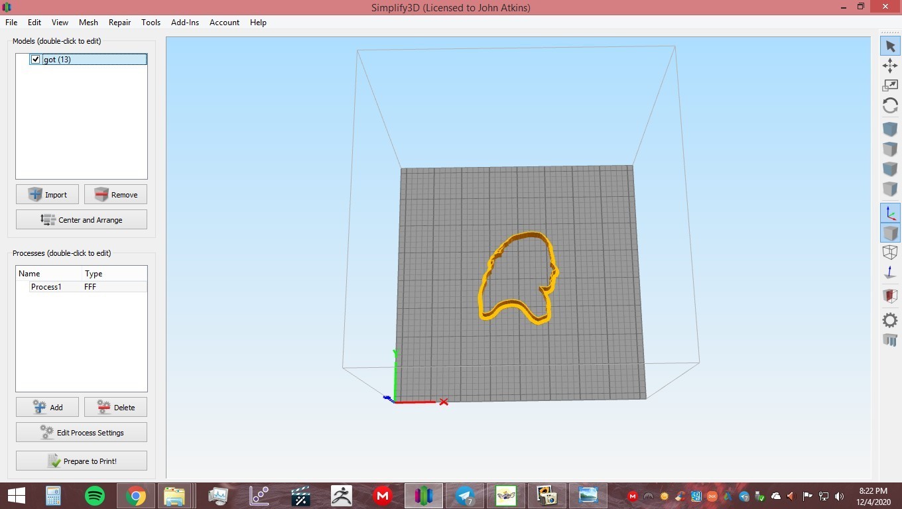Click Center and Arrange
Viewport: 902px width, 509px height.
coord(82,219)
